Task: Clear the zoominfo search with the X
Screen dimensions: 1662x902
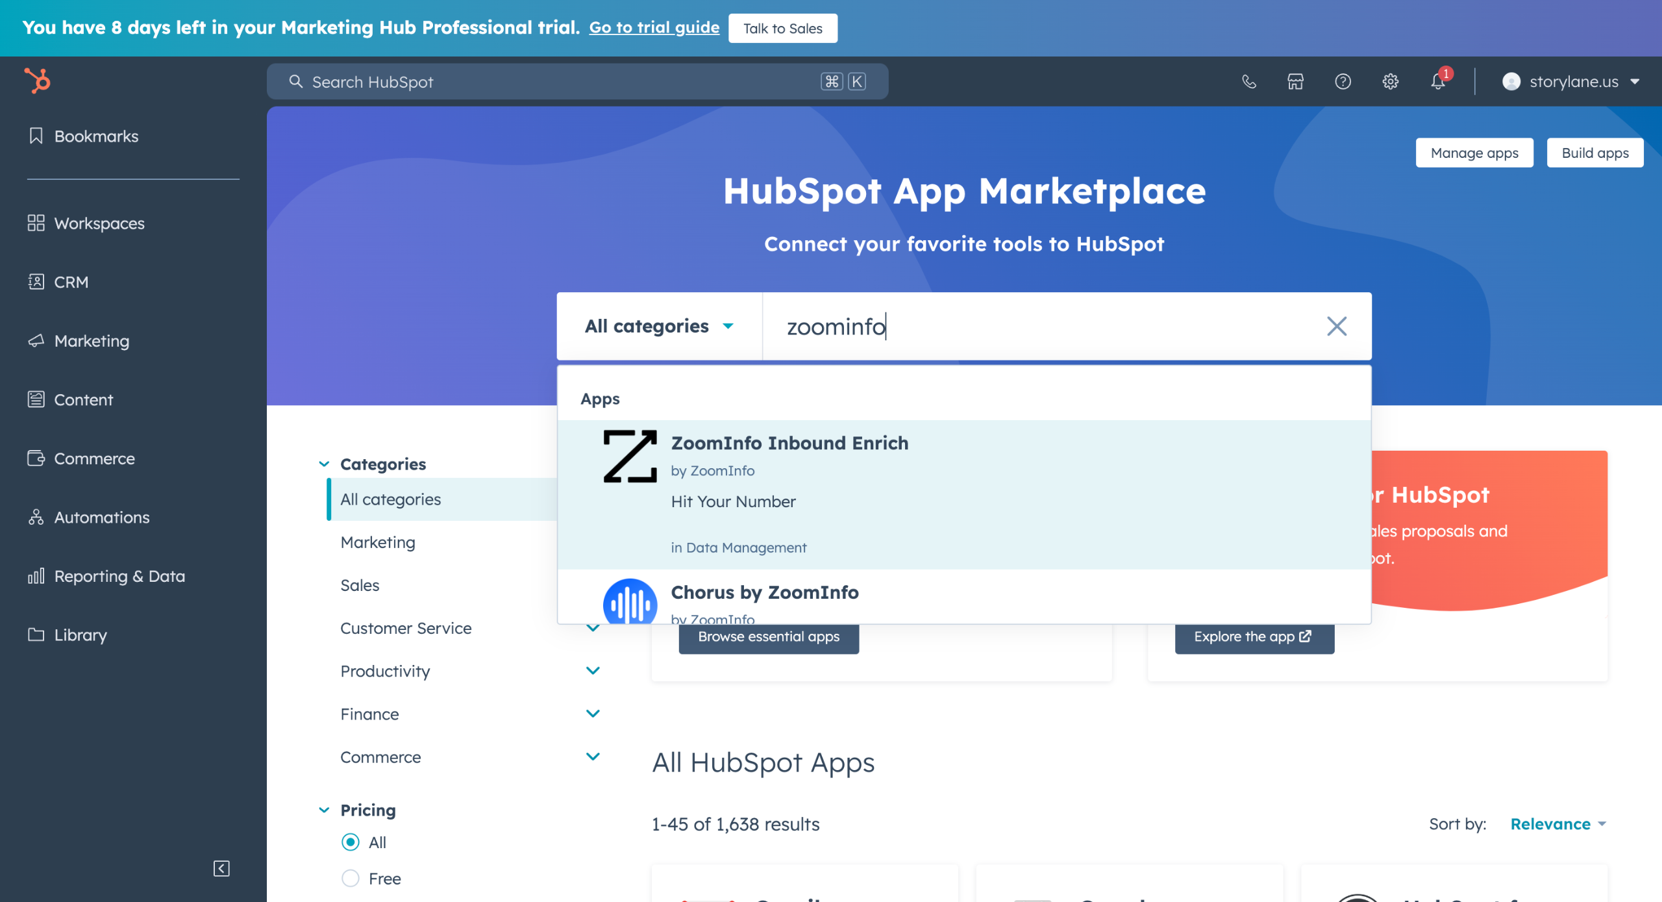Action: (x=1337, y=326)
